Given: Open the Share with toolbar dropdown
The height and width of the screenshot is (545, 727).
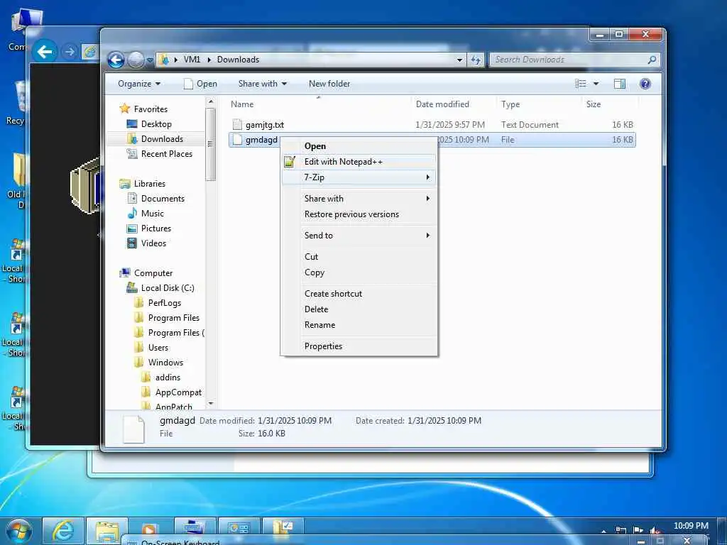Looking at the screenshot, I should tap(263, 84).
